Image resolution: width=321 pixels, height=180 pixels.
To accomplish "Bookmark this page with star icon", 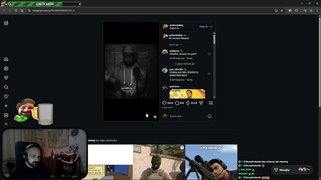I will coord(282,10).
